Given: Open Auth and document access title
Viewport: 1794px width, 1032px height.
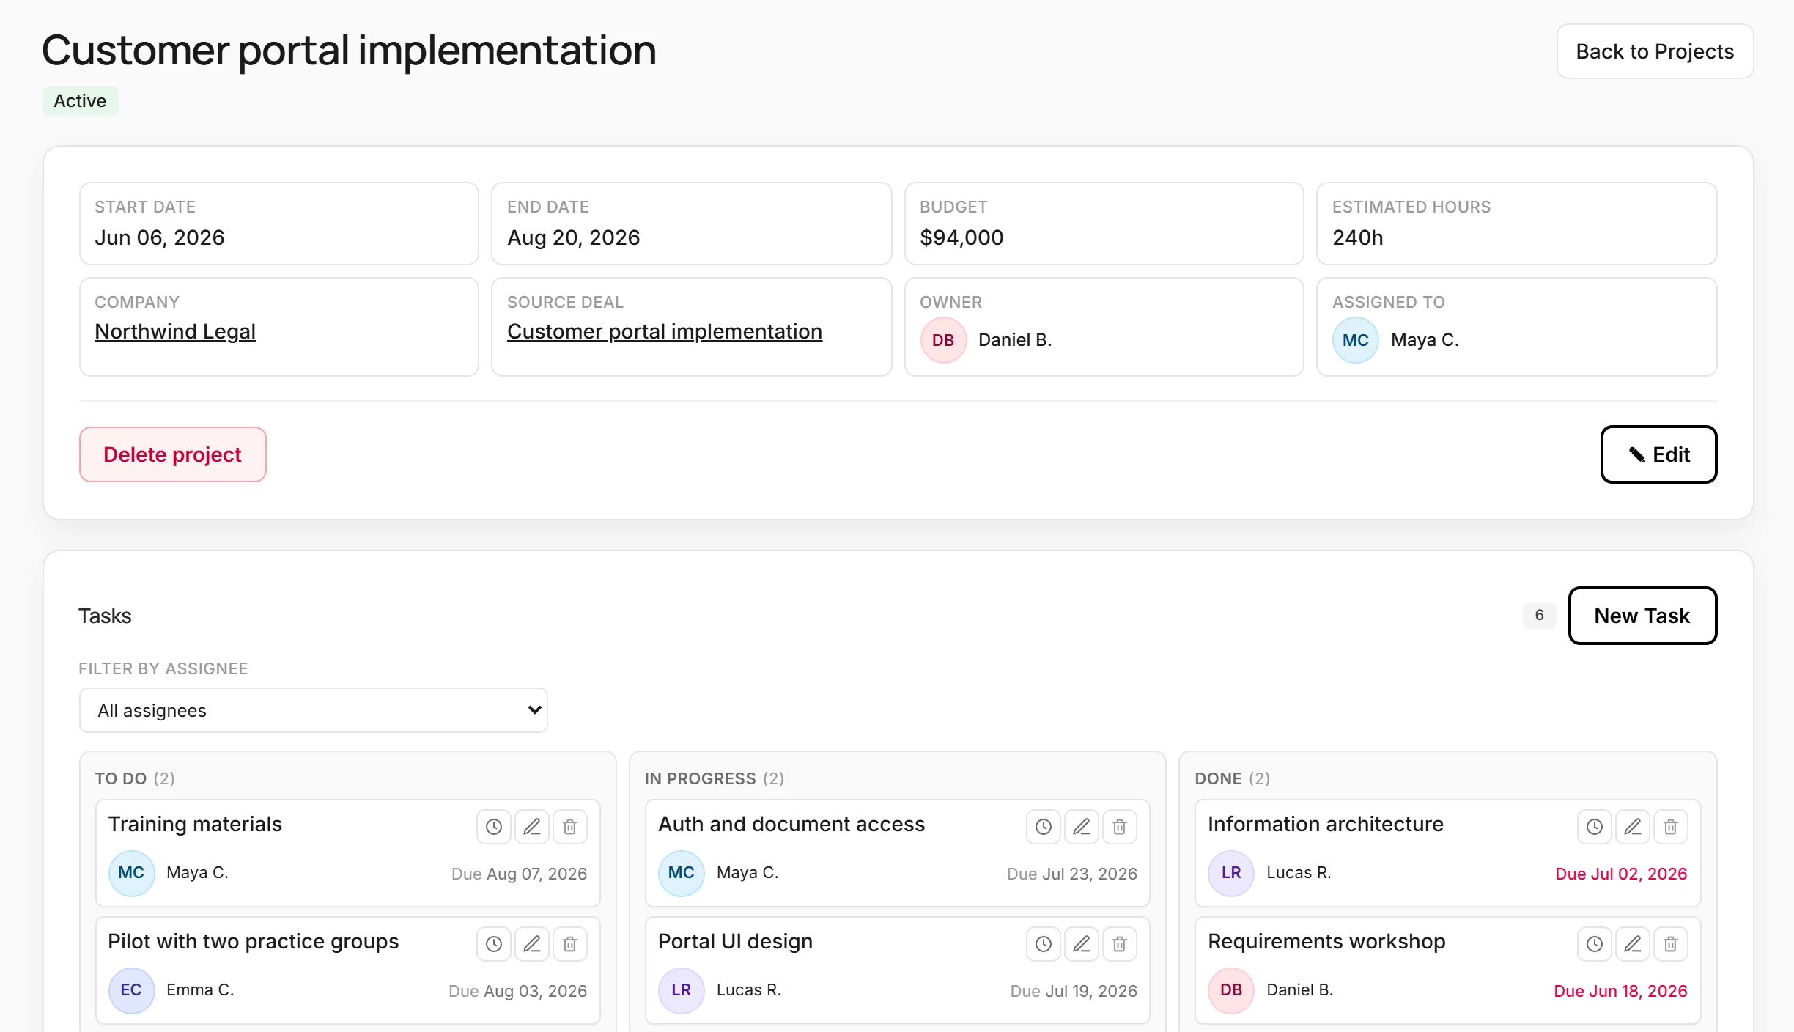Looking at the screenshot, I should click(791, 824).
